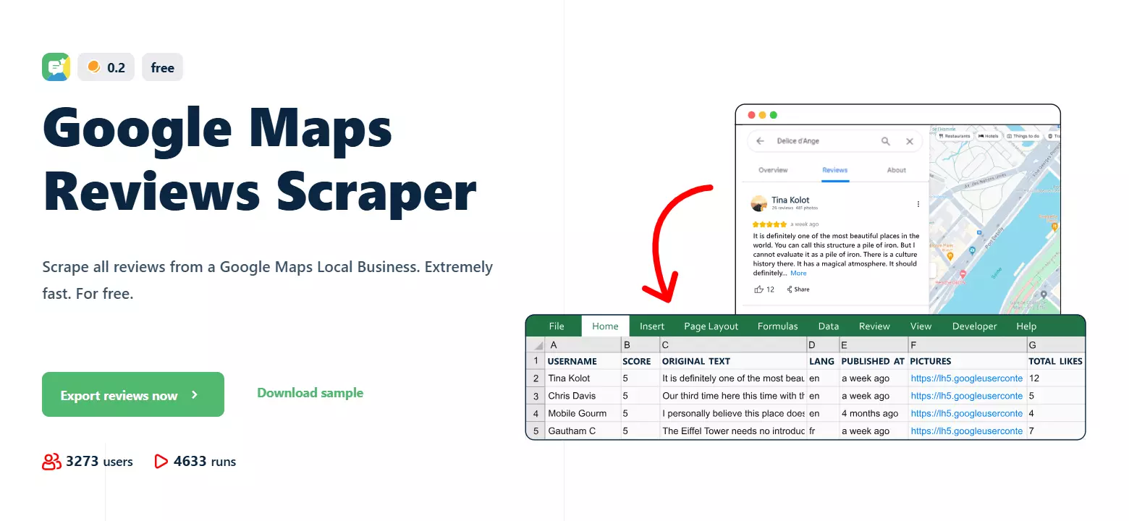Click the five-star rating in the review
Image resolution: width=1129 pixels, height=521 pixels.
tap(769, 224)
